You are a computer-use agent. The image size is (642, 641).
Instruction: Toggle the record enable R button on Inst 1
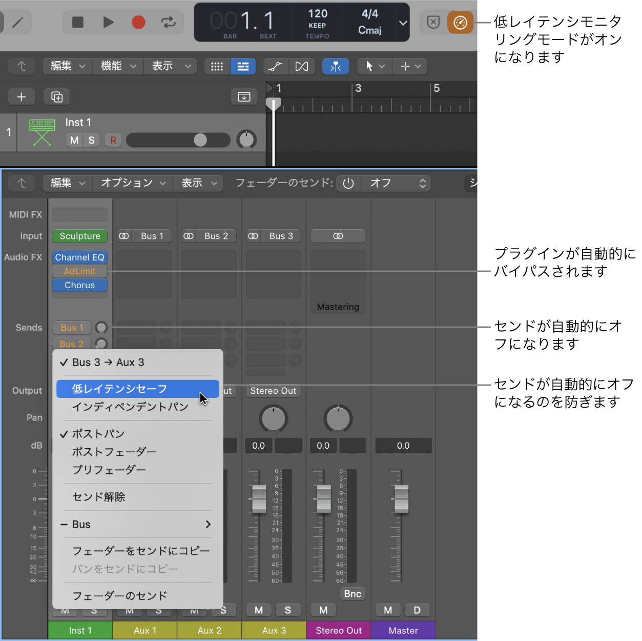(113, 140)
